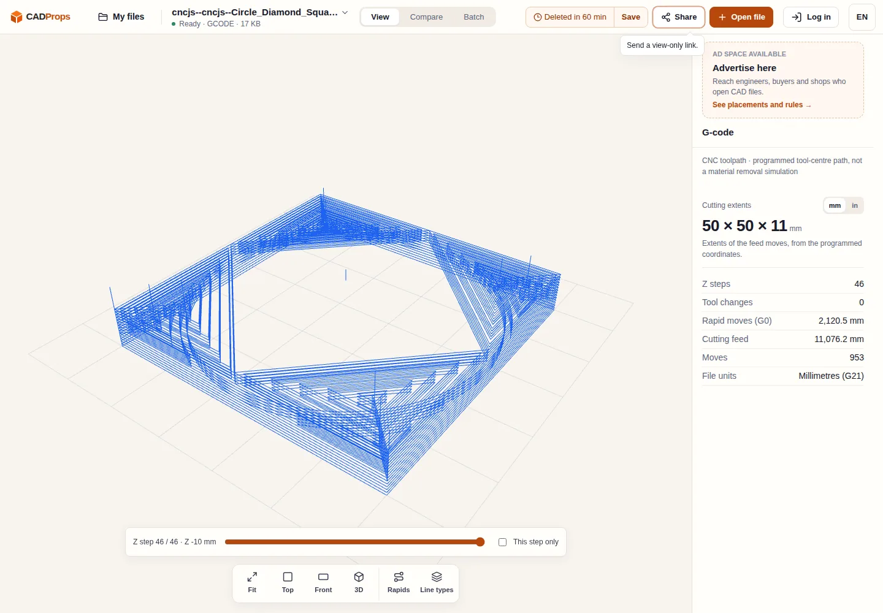
Task: Click the Moves value 953
Action: (x=857, y=357)
